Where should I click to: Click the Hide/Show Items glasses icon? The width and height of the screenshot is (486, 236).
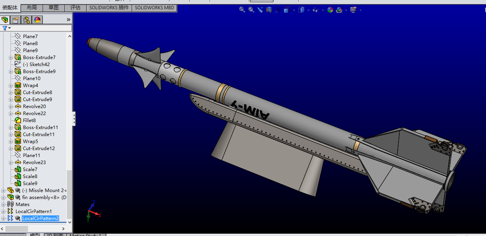tap(315, 10)
